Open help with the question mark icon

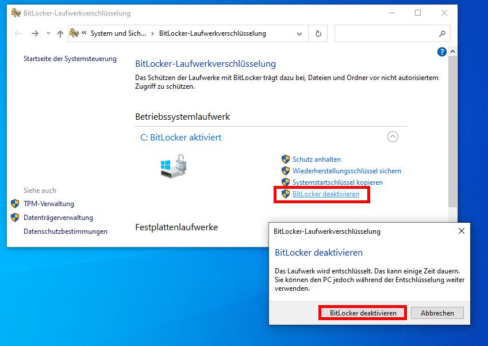pos(441,52)
